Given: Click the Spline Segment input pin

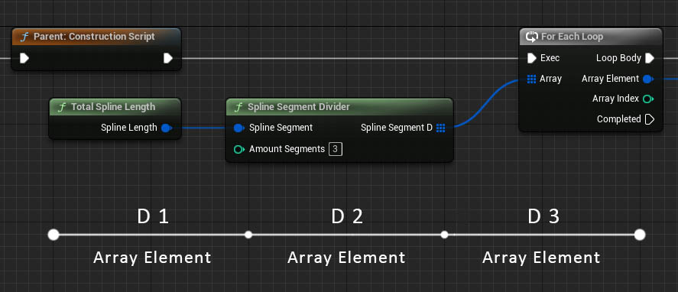Looking at the screenshot, I should pos(239,128).
